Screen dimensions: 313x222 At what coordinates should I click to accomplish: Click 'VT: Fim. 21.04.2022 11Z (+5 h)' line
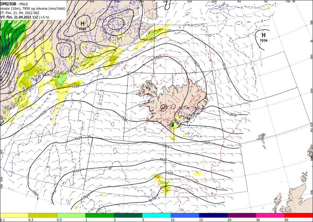[24, 17]
